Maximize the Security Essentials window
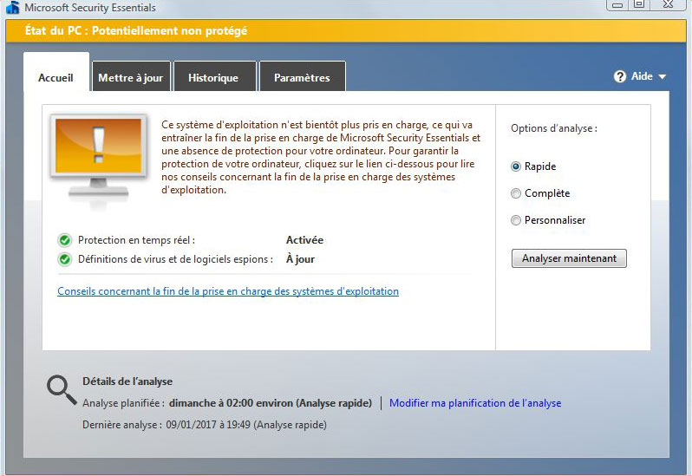 click(639, 5)
